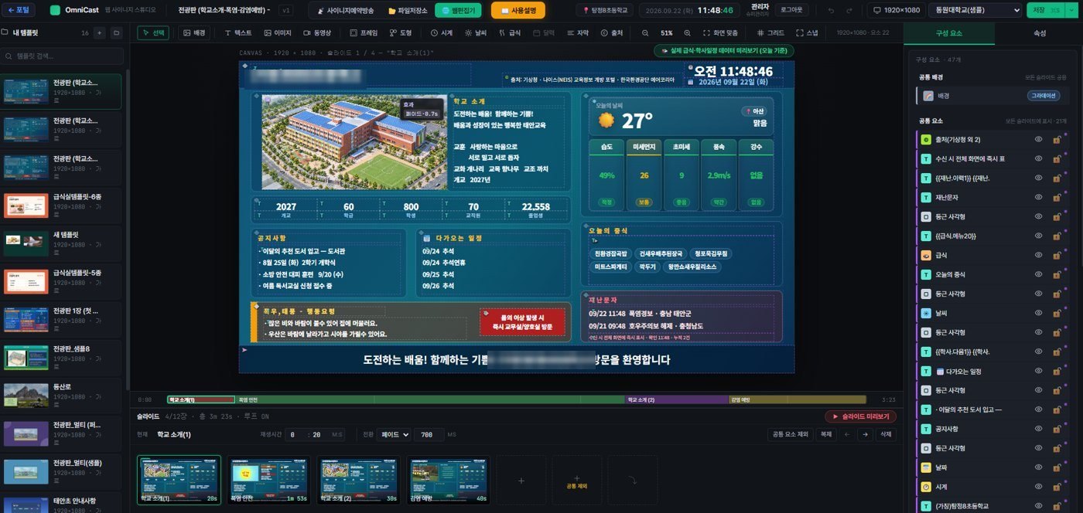This screenshot has height=513, width=1083.
Task: Insert the 급식 meal widget
Action: coord(510,33)
